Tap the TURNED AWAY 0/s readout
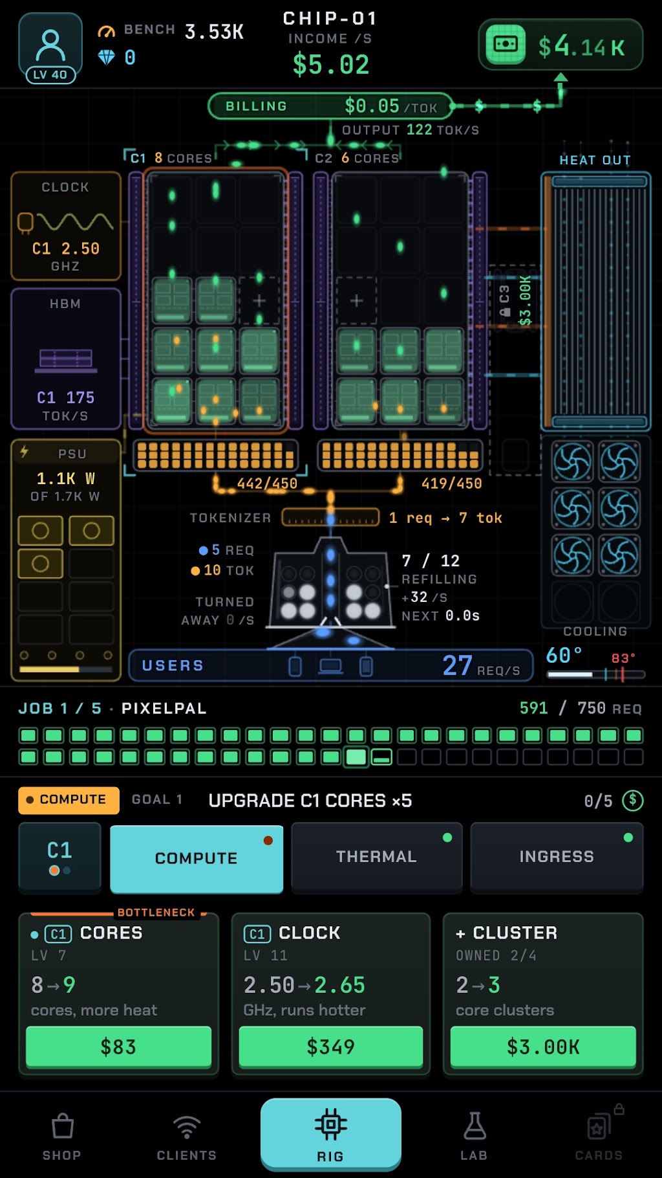 pyautogui.click(x=218, y=611)
